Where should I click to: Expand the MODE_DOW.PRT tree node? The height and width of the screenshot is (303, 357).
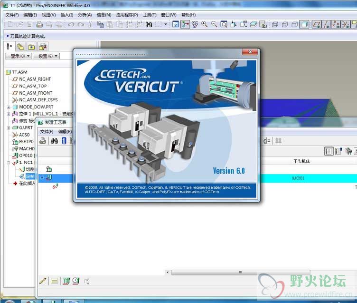9,107
